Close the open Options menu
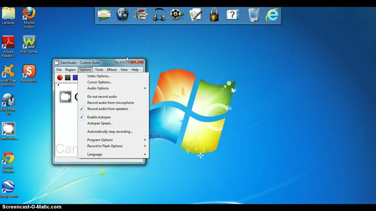Viewport: 376px width, 211px height. [85, 70]
